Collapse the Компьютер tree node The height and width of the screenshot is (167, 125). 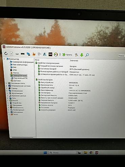[4, 59]
